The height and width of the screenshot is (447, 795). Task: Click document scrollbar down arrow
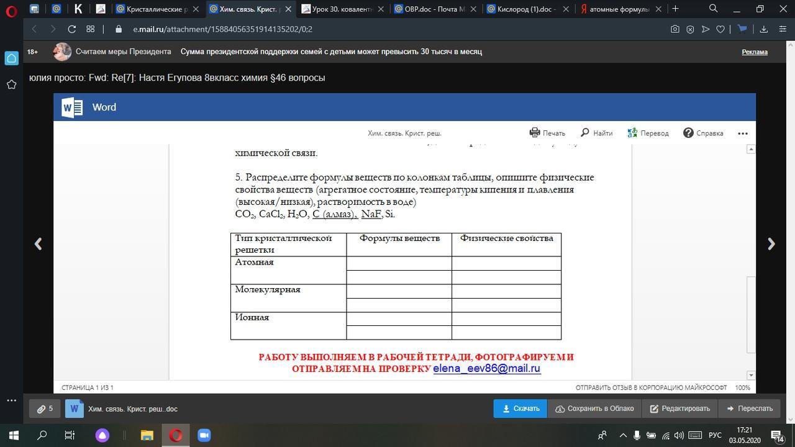[751, 375]
